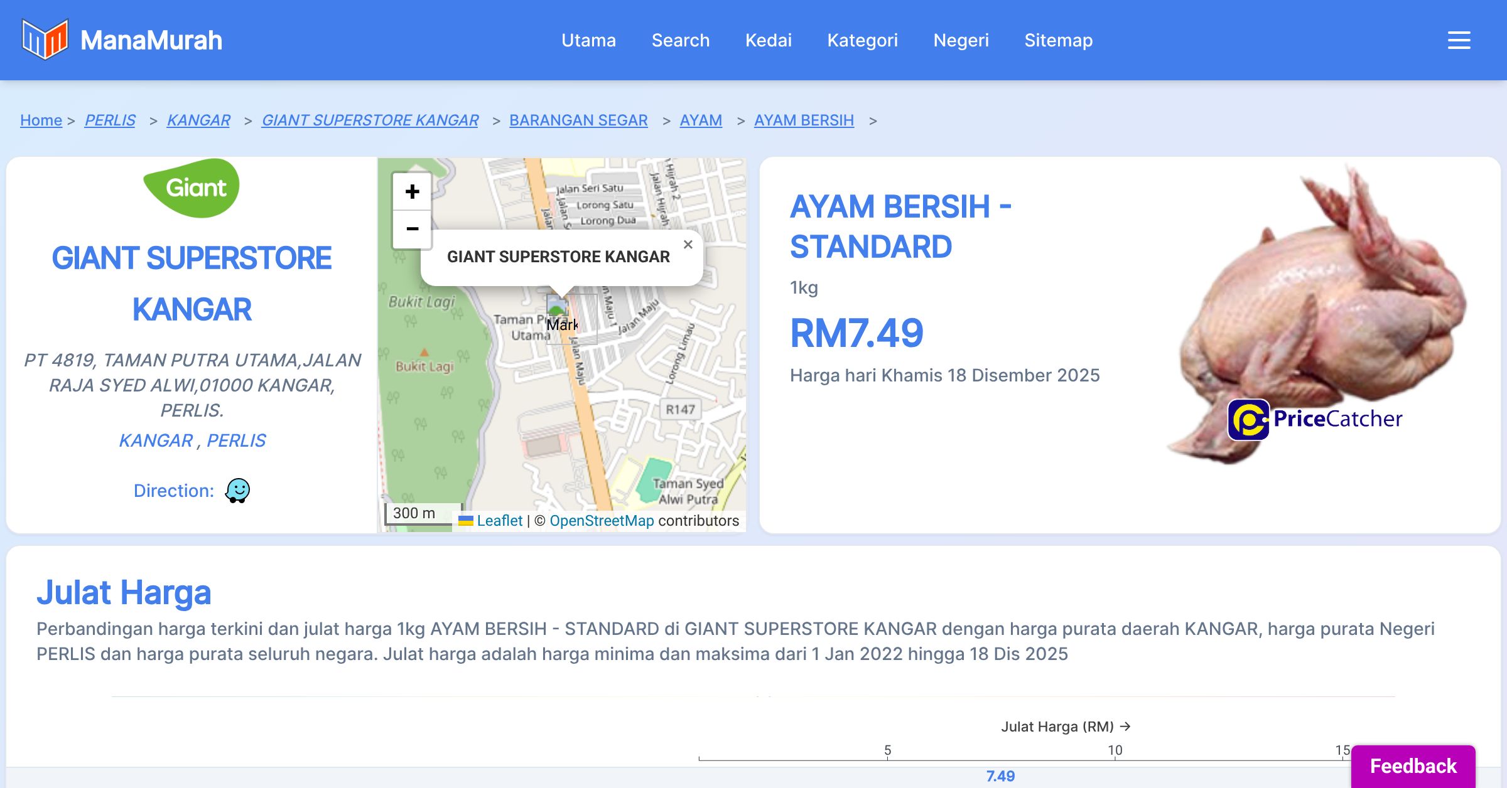
Task: Open the Kedai navigation item
Action: 768,40
